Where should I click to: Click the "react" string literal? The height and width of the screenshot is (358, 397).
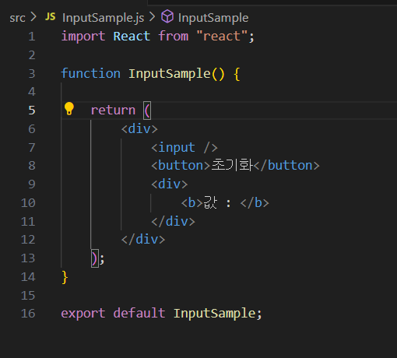222,36
